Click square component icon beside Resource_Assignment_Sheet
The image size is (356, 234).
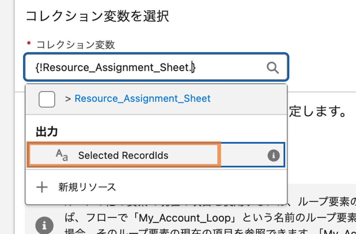click(47, 100)
